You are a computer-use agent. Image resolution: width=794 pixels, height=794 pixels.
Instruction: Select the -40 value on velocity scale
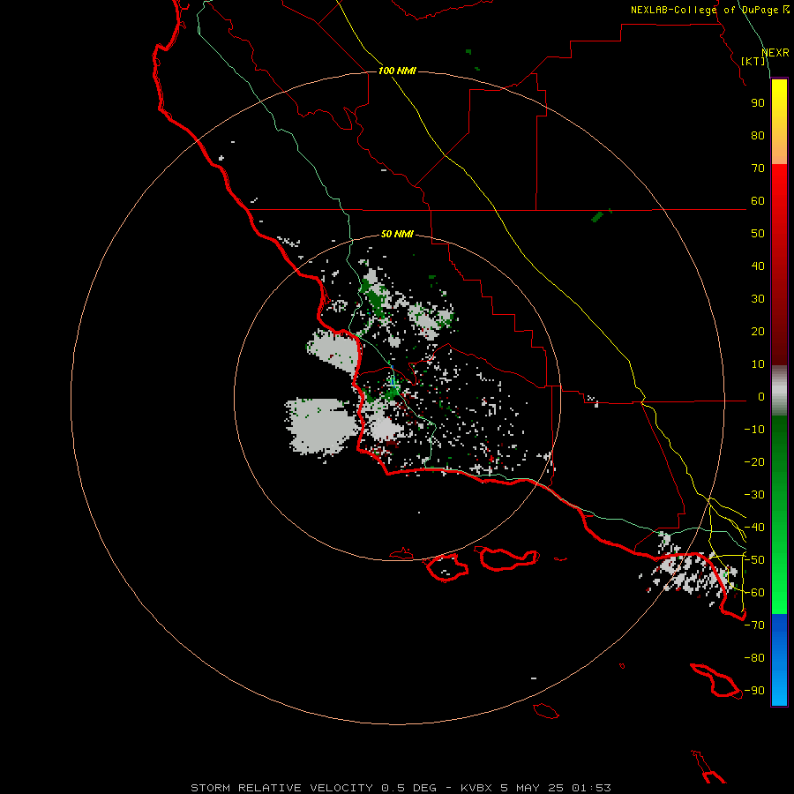click(x=754, y=528)
